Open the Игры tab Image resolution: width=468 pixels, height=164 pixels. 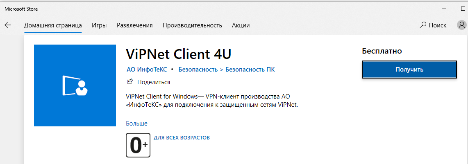pyautogui.click(x=99, y=25)
